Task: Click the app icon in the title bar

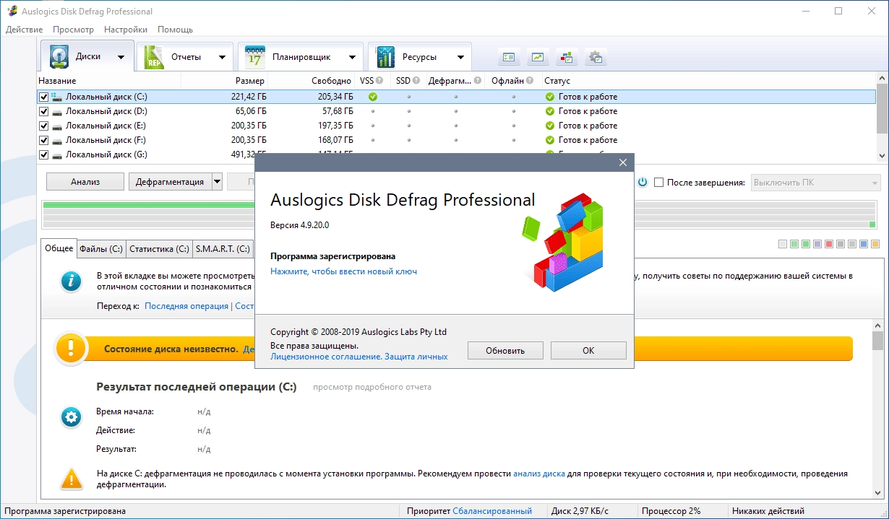Action: [11, 11]
